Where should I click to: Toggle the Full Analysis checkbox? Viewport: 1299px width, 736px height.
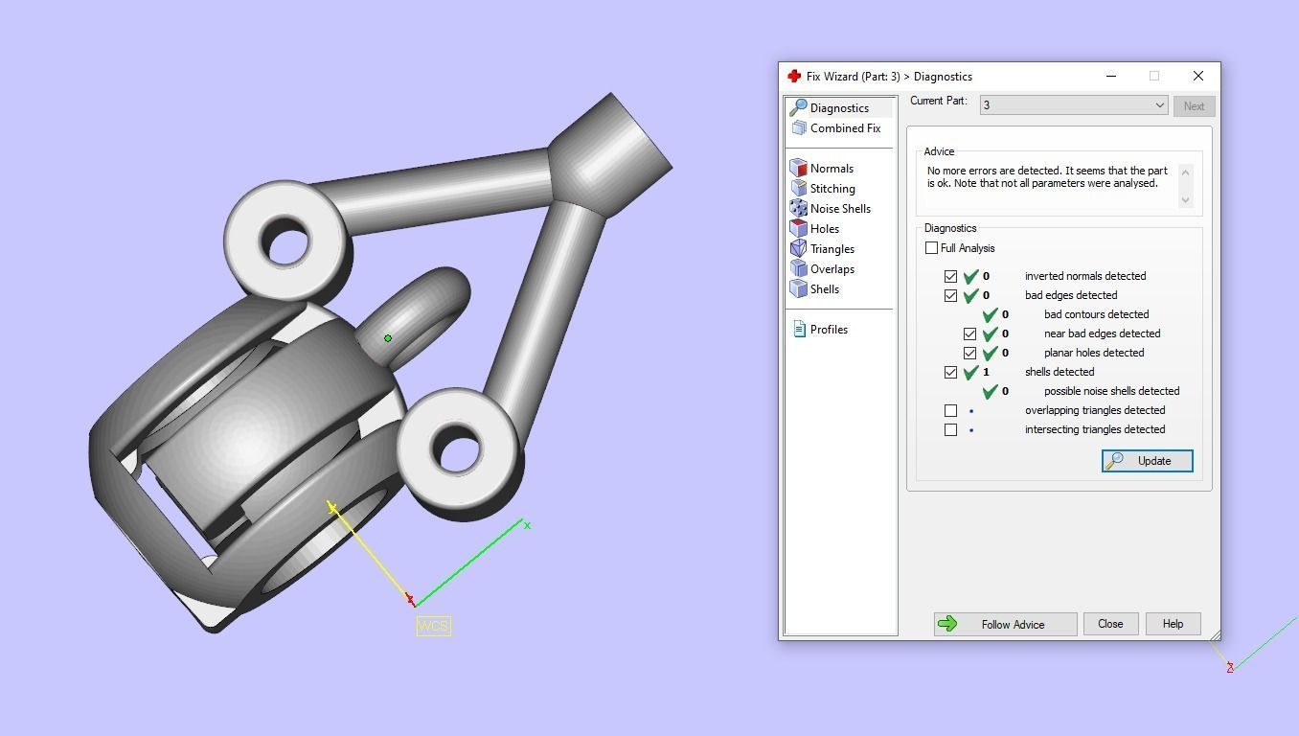click(931, 248)
